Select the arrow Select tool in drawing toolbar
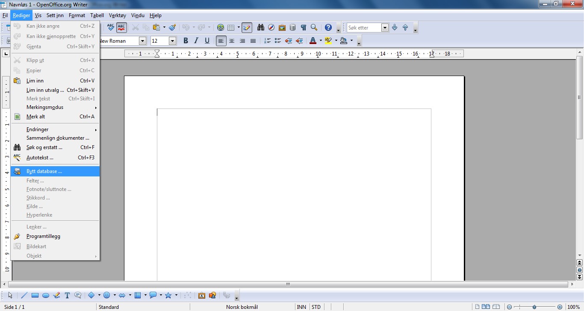The height and width of the screenshot is (311, 584). pos(10,295)
